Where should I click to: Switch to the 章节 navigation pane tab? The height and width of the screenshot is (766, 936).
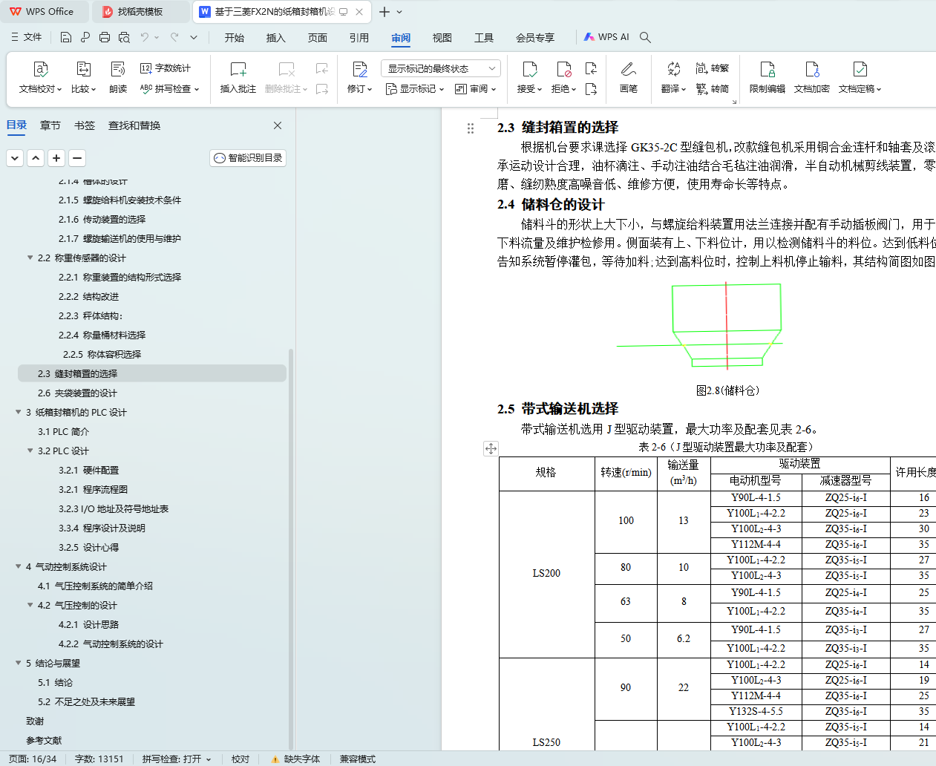(x=50, y=125)
